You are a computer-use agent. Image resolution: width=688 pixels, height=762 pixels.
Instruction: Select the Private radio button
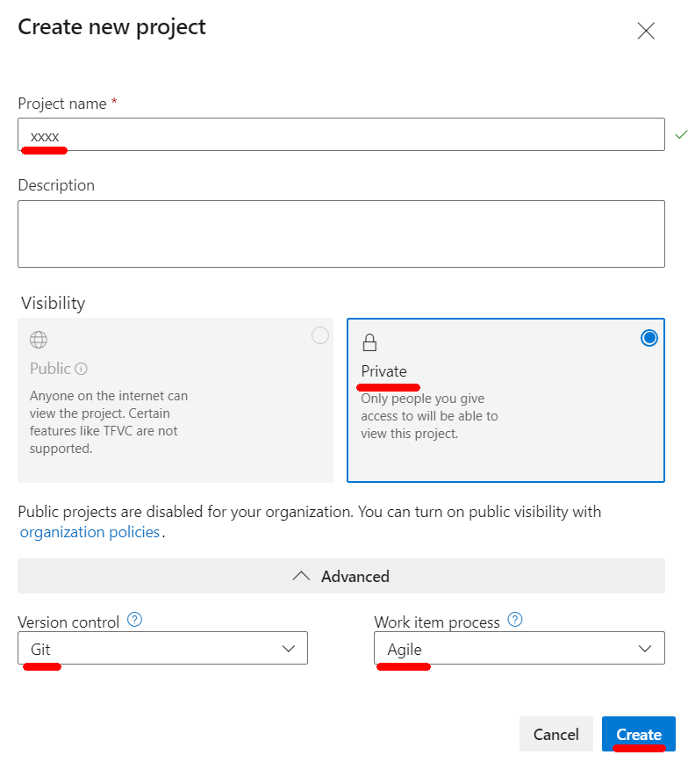coord(649,338)
